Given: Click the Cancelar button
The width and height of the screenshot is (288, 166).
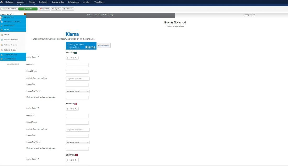Looking at the screenshot, I should click(x=44, y=9).
